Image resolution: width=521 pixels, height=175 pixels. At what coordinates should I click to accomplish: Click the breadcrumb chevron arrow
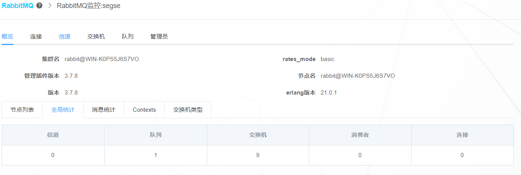point(50,6)
